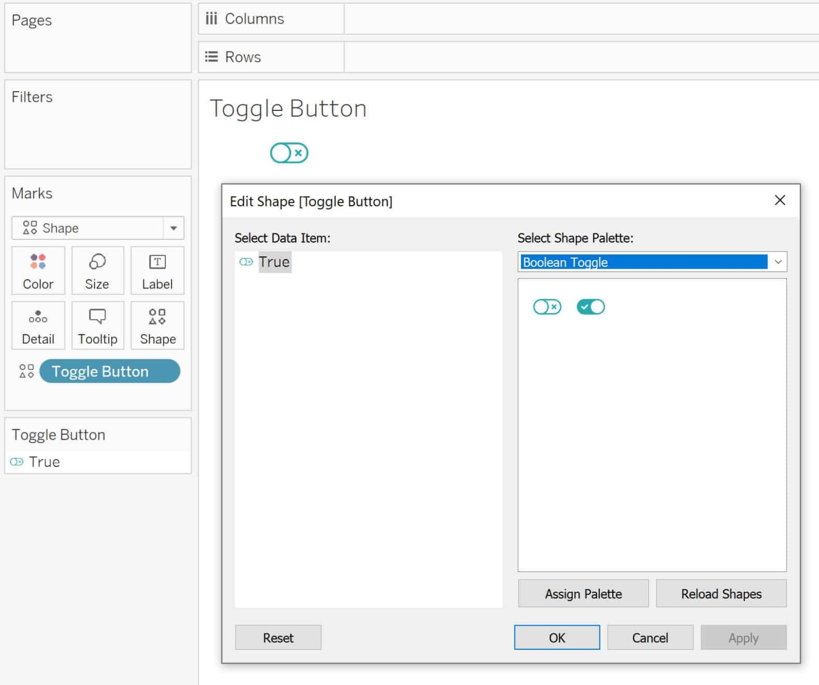This screenshot has height=685, width=819.
Task: Click Assign Palette
Action: click(583, 593)
